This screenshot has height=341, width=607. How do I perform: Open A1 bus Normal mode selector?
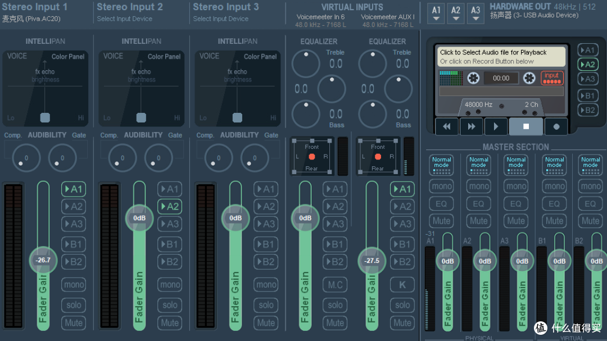[441, 165]
